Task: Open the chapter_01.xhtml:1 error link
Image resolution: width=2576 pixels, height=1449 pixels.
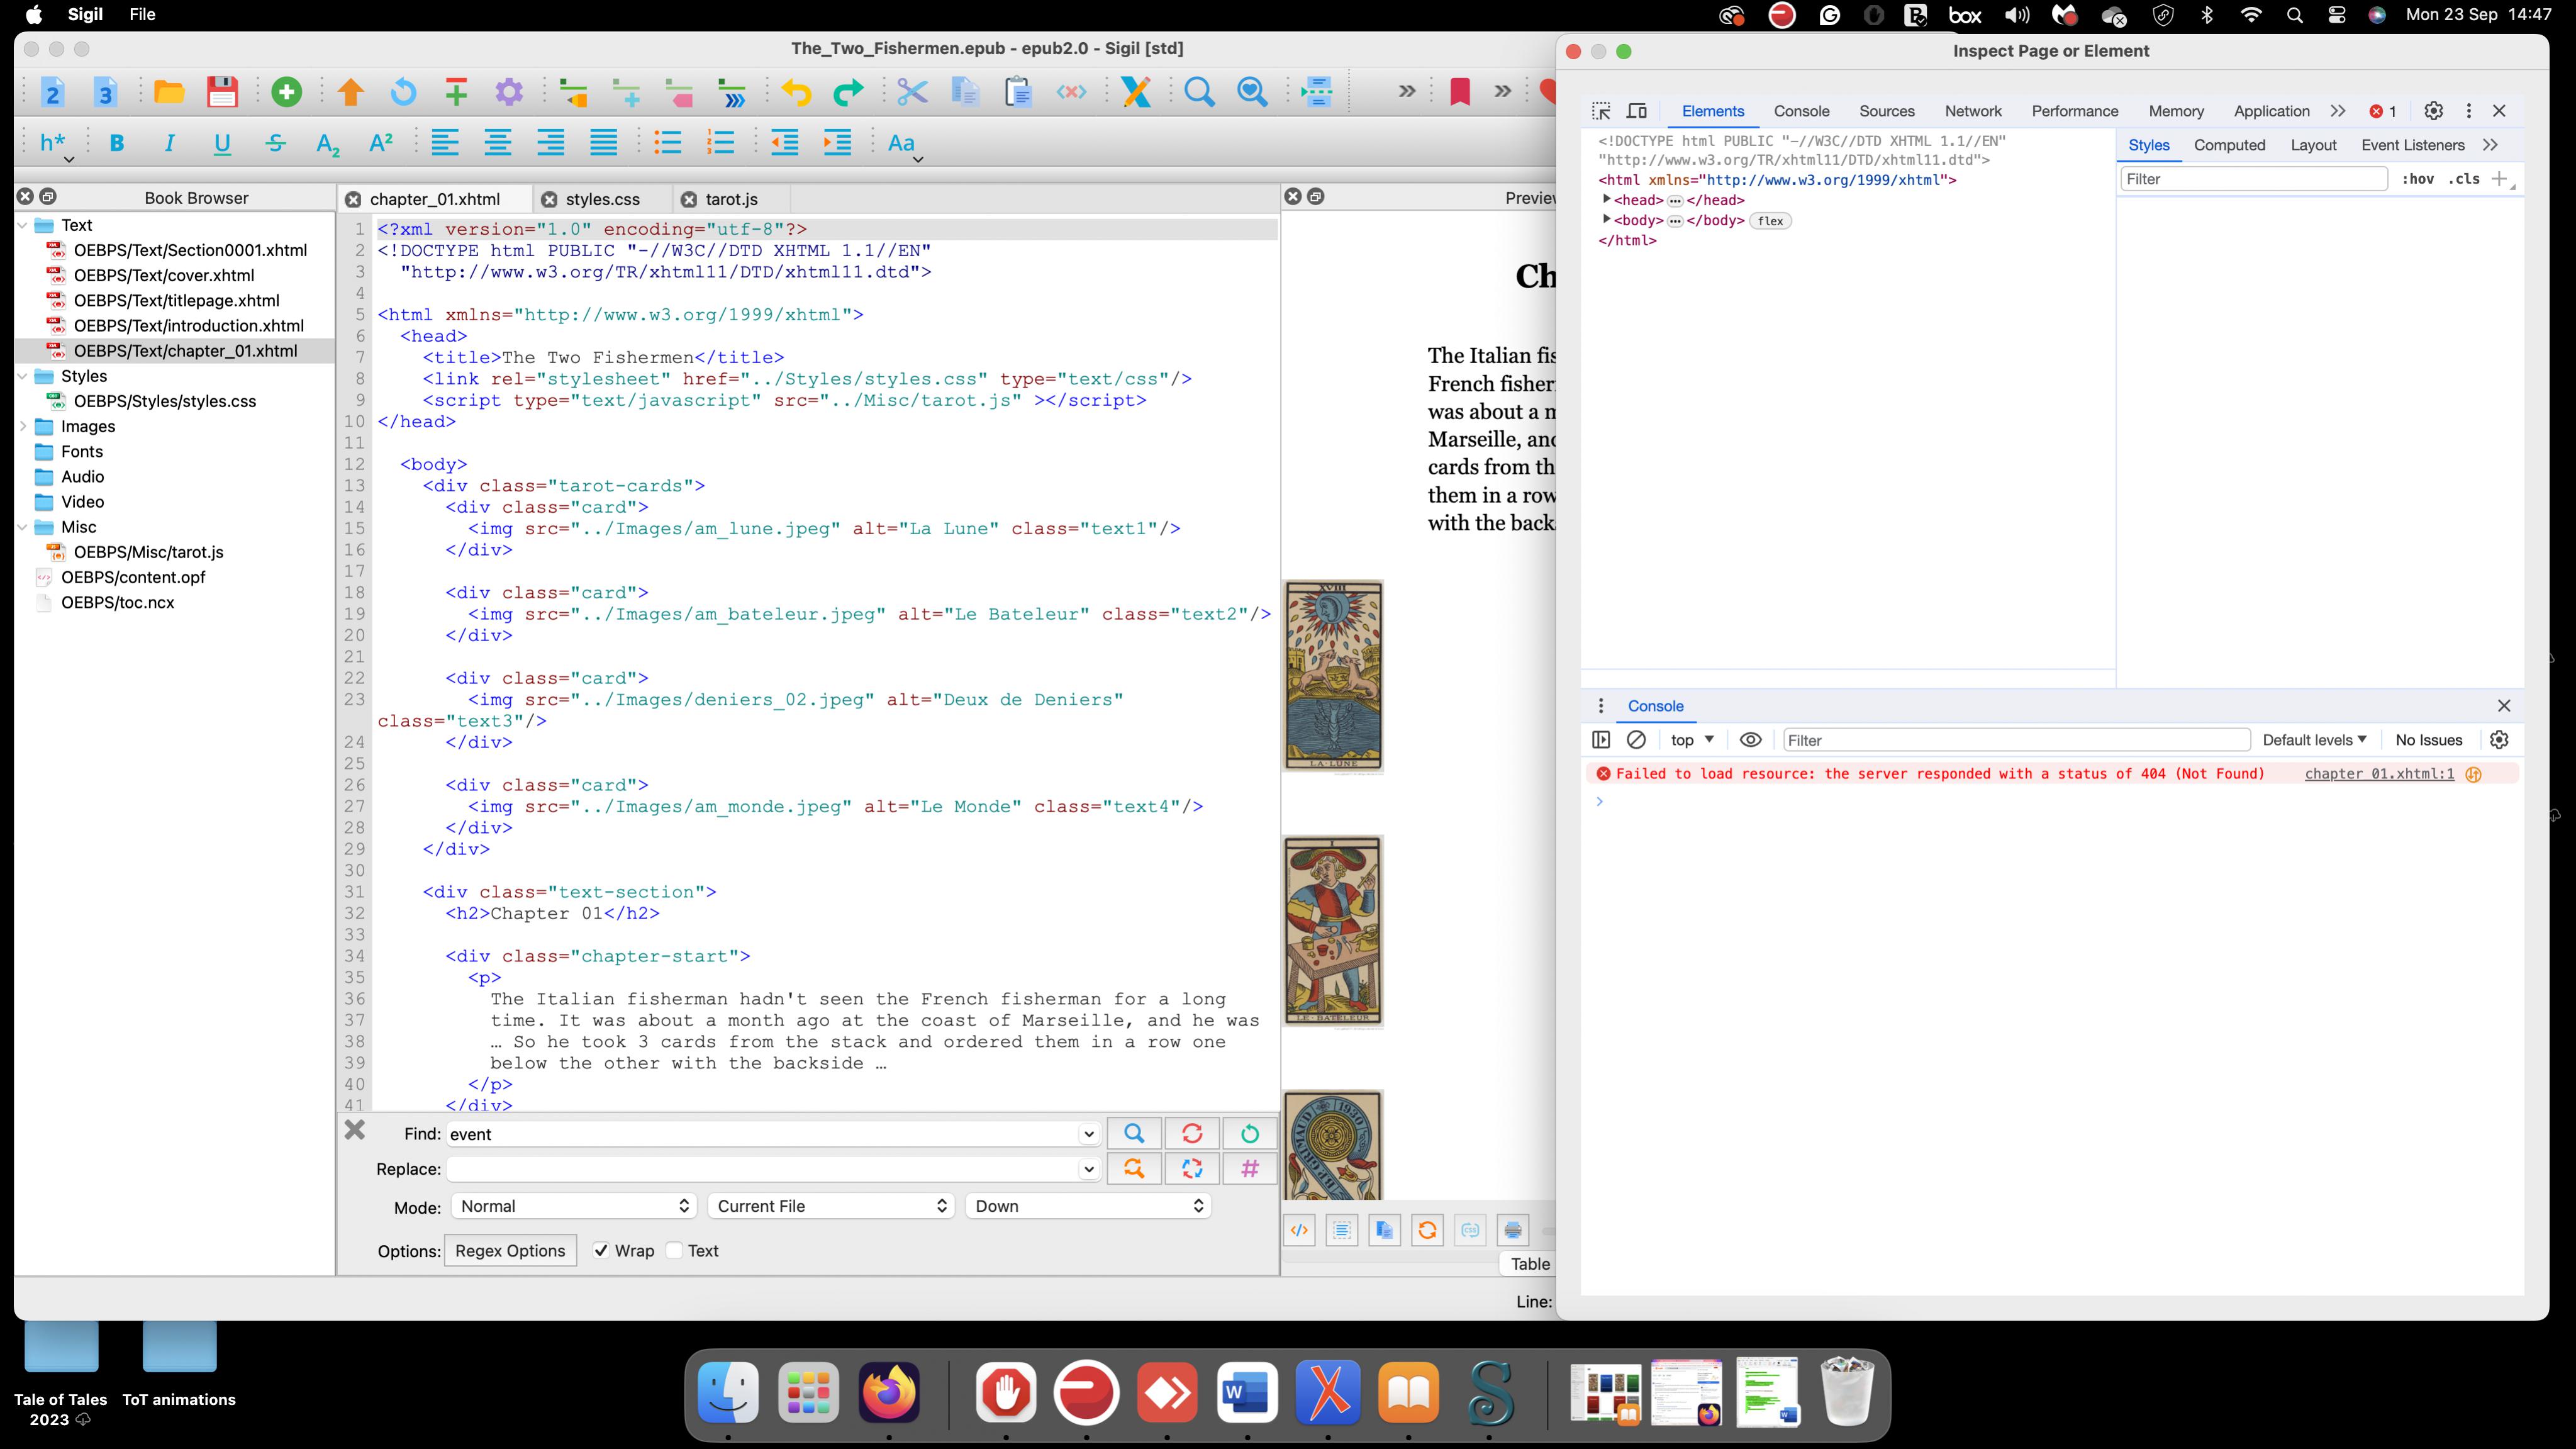Action: (x=2378, y=774)
